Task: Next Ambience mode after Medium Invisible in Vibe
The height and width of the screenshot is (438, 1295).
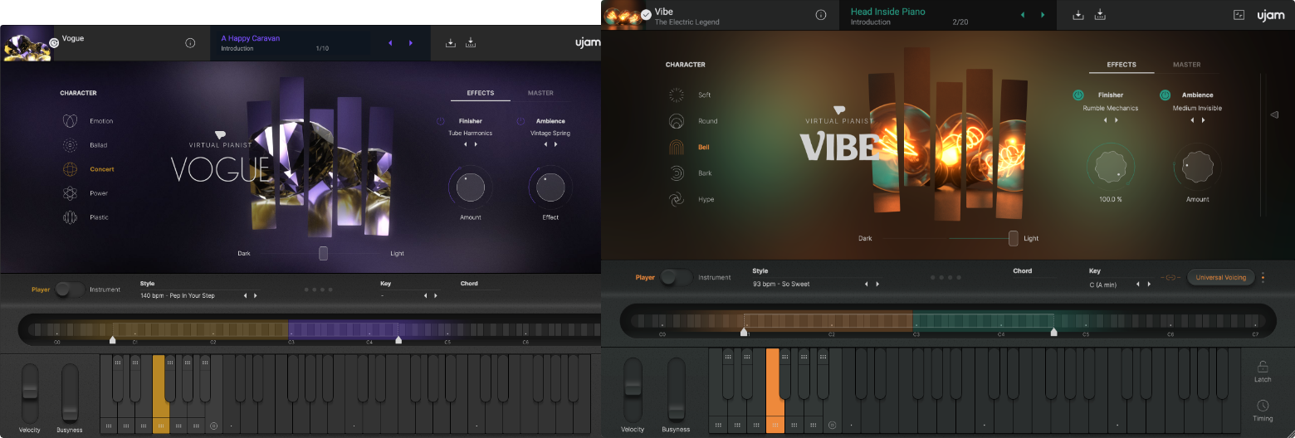Action: tap(1203, 120)
